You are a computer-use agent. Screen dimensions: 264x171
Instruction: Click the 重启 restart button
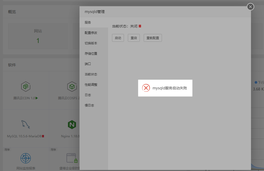pyautogui.click(x=134, y=38)
